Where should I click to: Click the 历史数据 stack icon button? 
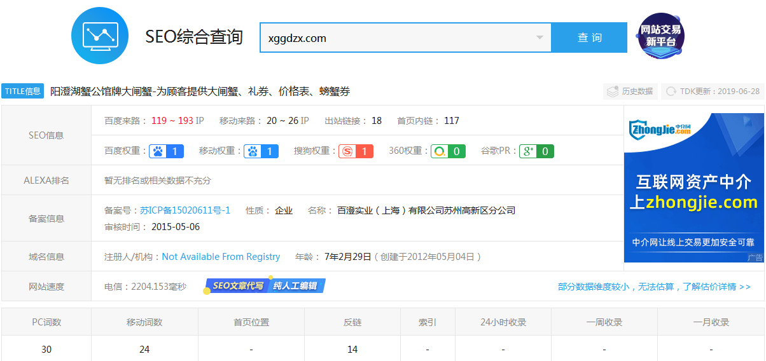pyautogui.click(x=630, y=92)
